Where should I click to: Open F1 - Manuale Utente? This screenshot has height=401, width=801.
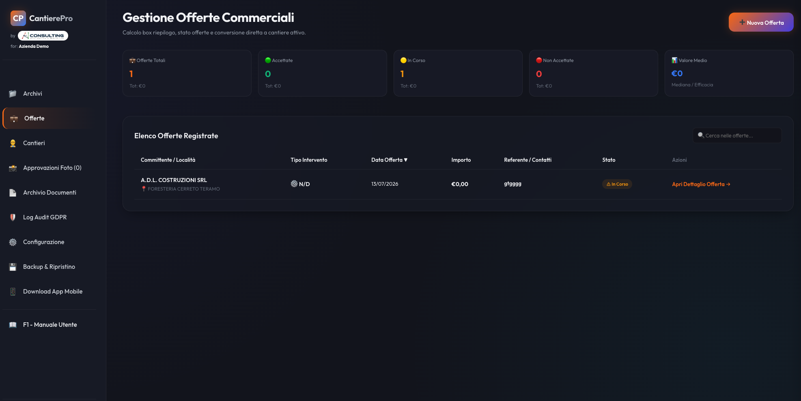click(x=50, y=325)
